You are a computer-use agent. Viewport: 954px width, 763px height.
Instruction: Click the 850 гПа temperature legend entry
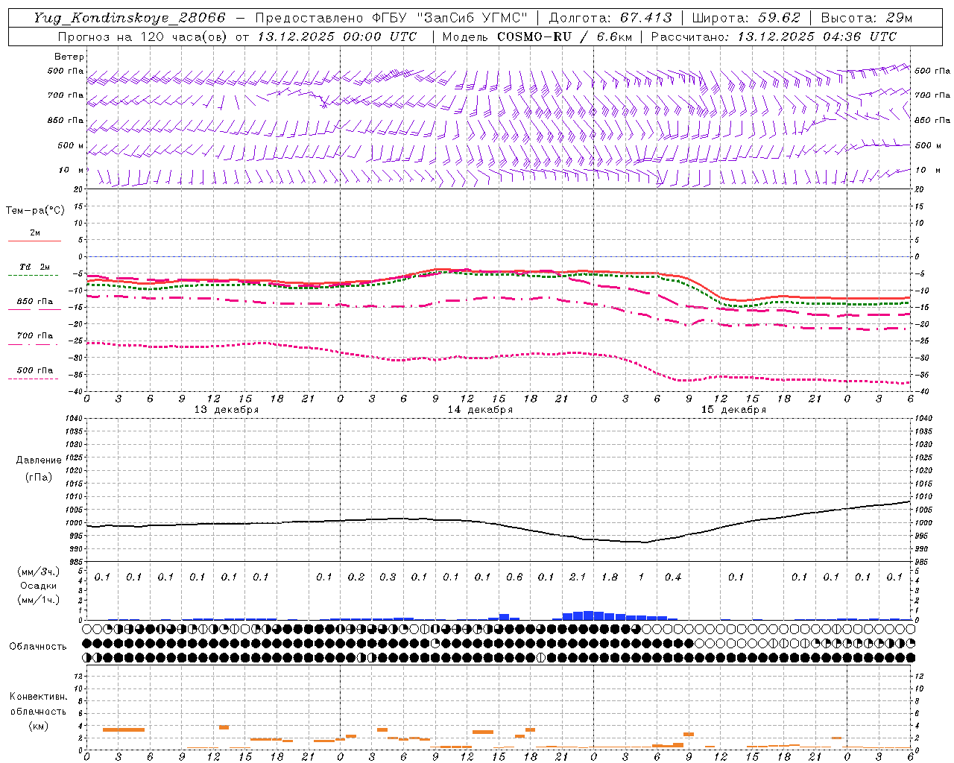35,302
